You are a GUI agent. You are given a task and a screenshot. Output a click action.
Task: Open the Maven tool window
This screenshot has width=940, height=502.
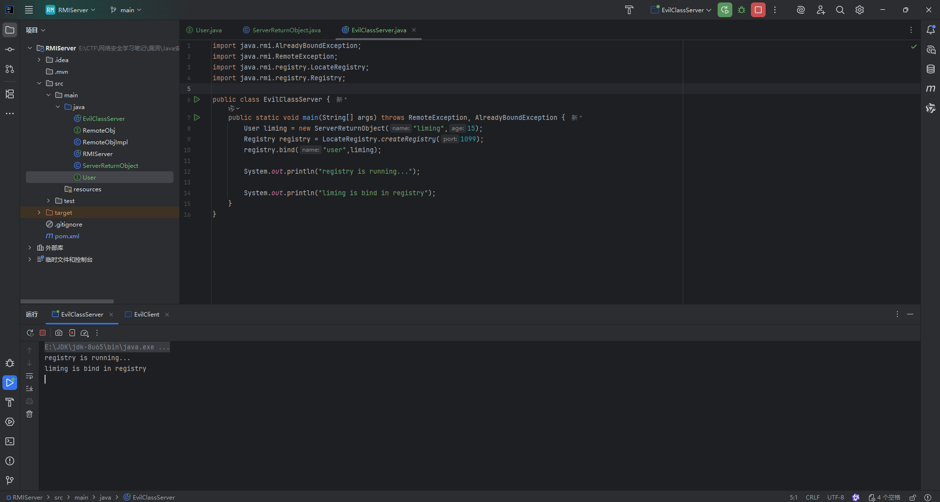coord(931,89)
